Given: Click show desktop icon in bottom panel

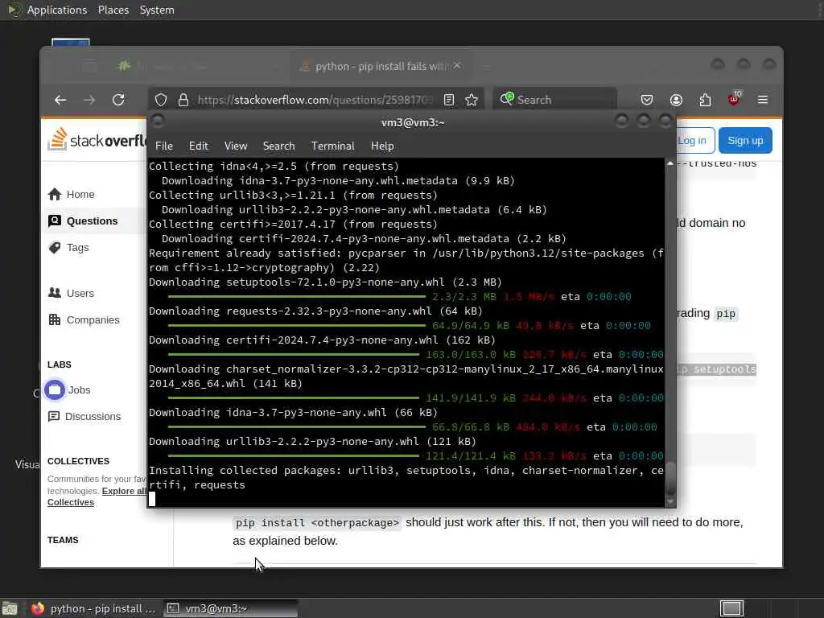Looking at the screenshot, I should tap(9, 609).
